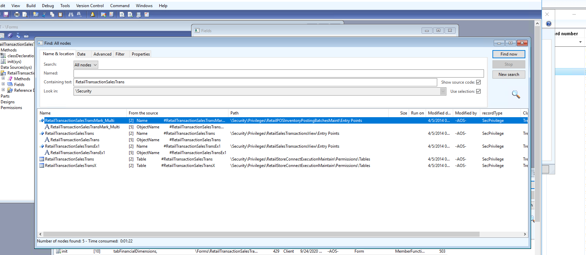The image size is (586, 255).
Task: Toggle the Show source code checkbox
Action: (x=479, y=82)
